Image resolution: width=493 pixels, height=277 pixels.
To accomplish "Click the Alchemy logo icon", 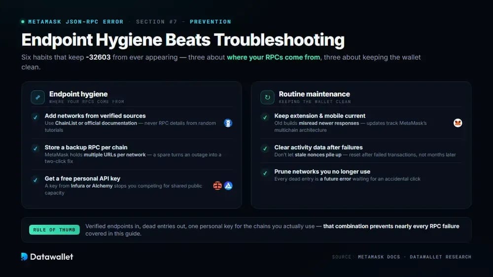I will 228,185.
